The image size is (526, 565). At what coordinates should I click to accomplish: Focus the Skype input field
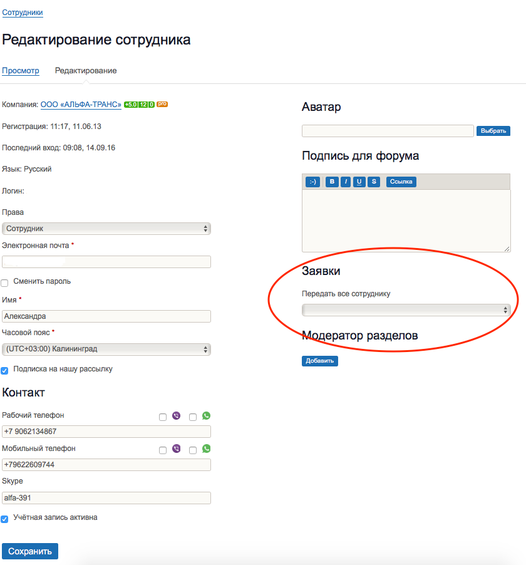106,498
